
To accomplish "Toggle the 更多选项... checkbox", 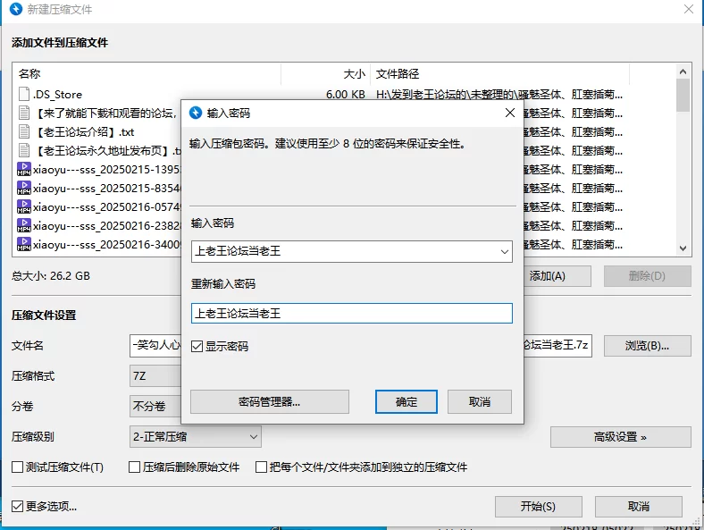I will click(18, 506).
